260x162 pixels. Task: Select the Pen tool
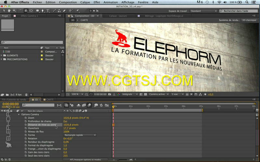click(43, 11)
